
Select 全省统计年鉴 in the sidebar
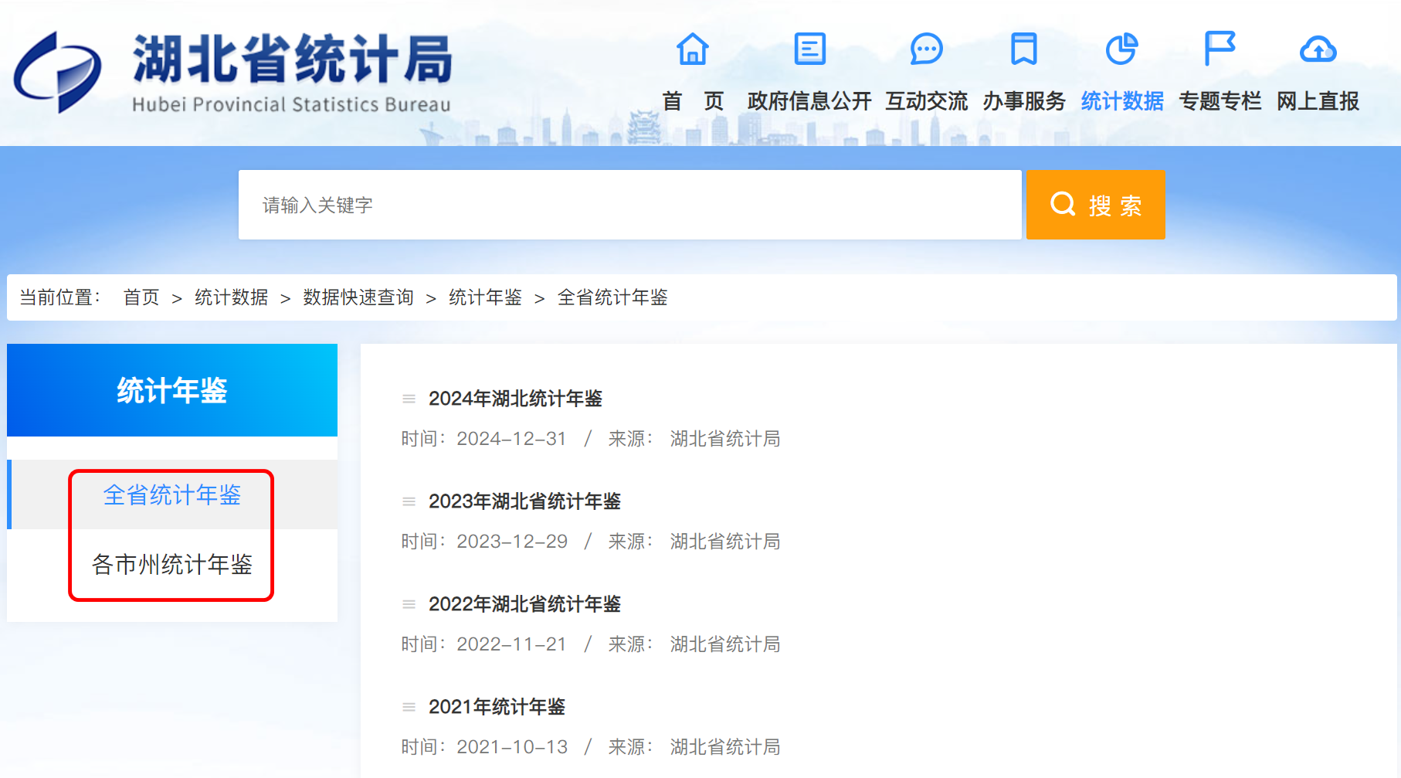172,495
